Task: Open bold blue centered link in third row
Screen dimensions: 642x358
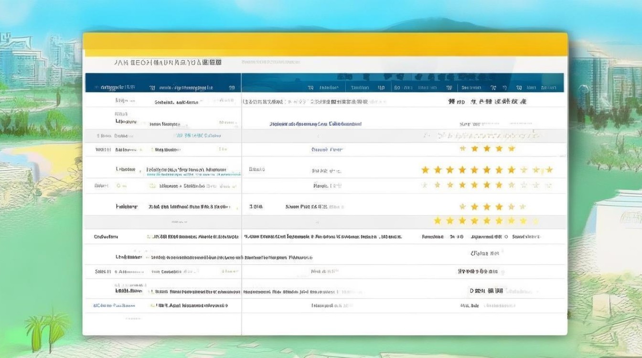Action: pyautogui.click(x=315, y=124)
